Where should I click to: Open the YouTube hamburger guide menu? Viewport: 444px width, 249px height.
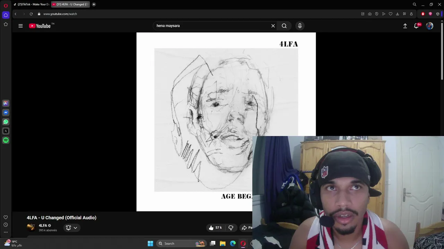20,26
